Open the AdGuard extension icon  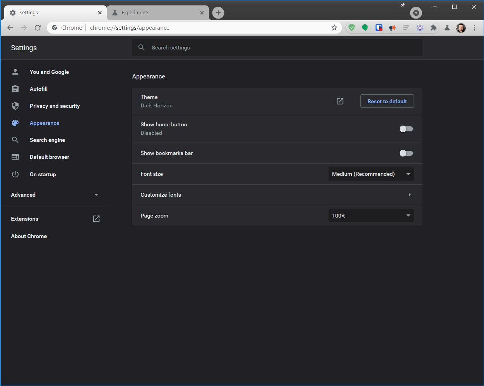pyautogui.click(x=352, y=27)
